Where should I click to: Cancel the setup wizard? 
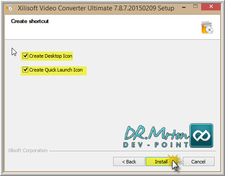[x=199, y=162]
